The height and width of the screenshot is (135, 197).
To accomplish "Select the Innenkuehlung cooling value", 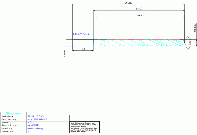I will tap(35, 129).
